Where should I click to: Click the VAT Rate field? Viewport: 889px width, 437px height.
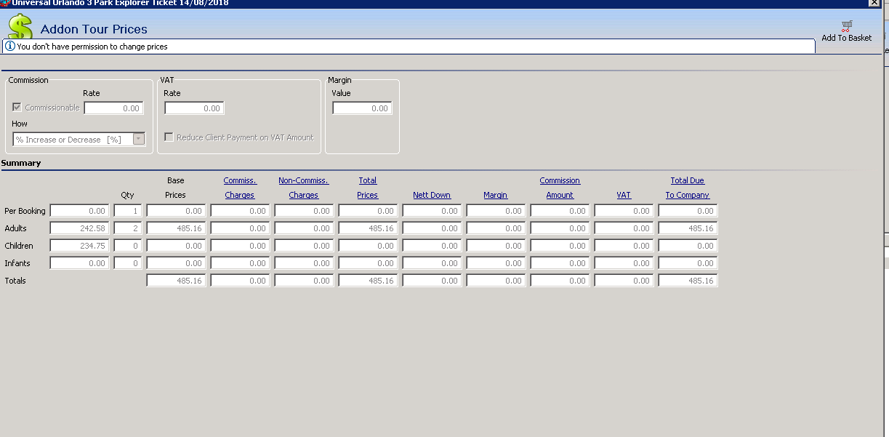[194, 108]
